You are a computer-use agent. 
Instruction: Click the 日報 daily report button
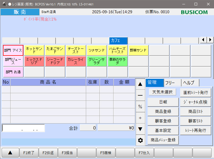click(163, 102)
